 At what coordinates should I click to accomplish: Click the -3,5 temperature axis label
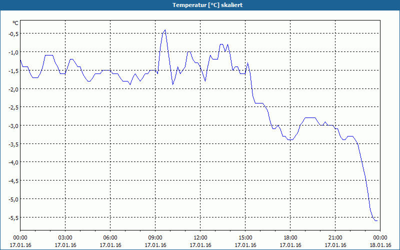[14, 144]
